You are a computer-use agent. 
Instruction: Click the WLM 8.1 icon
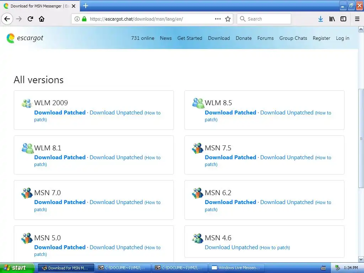(x=28, y=148)
